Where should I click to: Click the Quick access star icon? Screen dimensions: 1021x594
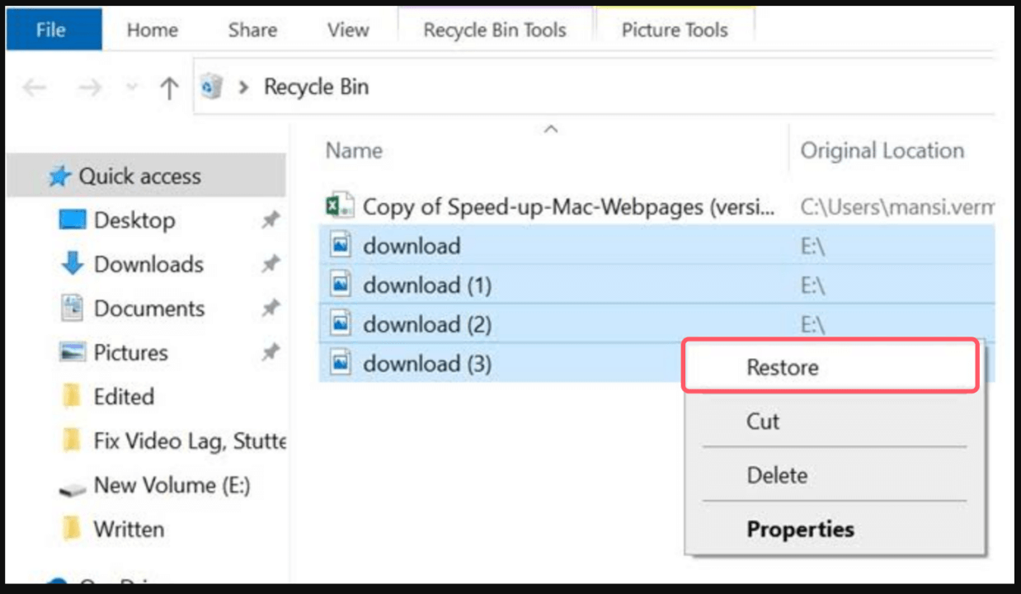click(59, 177)
